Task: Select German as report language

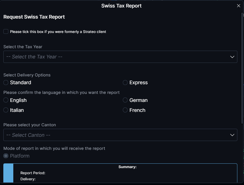Action: click(125, 100)
